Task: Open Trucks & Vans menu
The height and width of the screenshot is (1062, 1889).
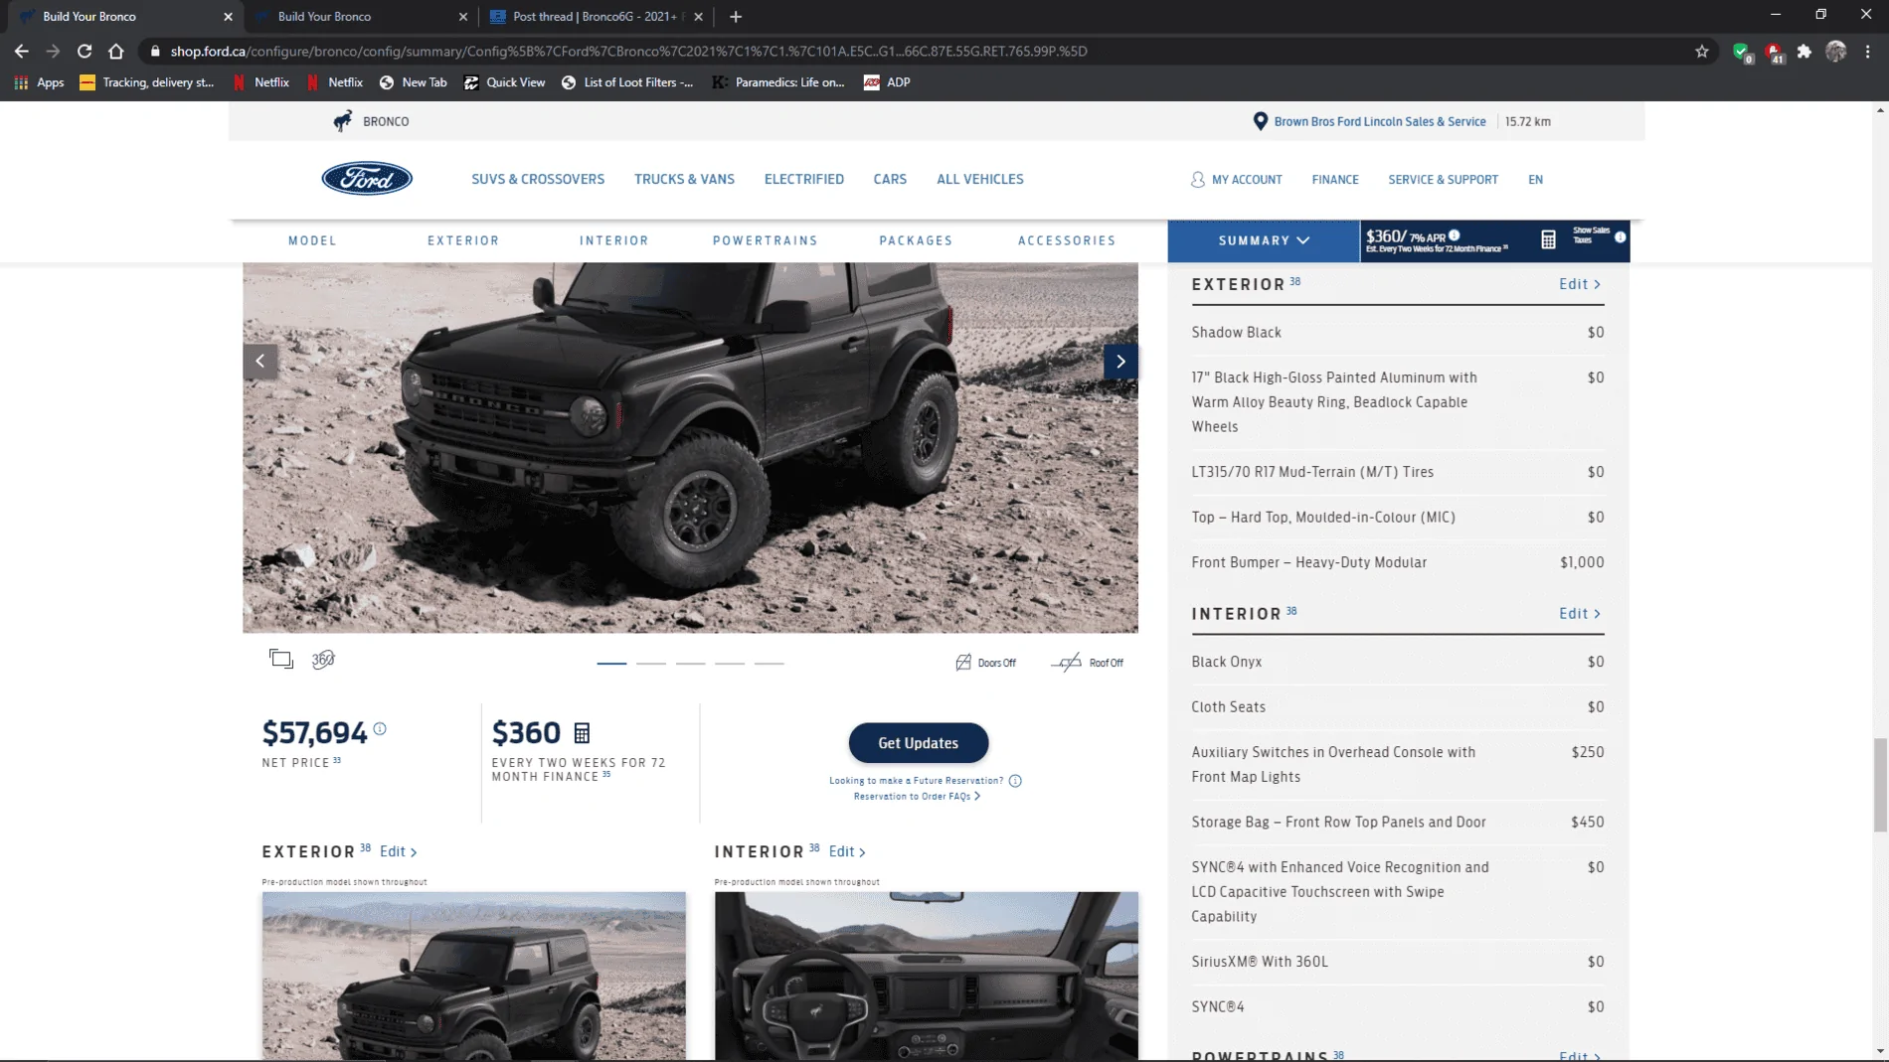Action: coord(684,179)
